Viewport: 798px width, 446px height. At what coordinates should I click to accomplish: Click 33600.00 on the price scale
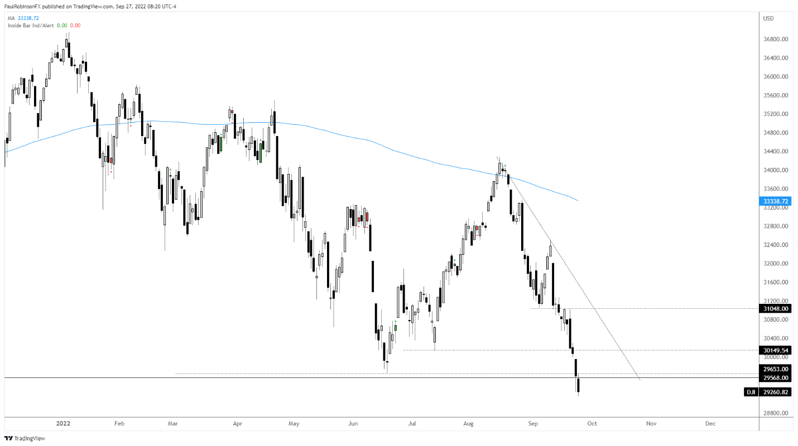click(x=776, y=189)
